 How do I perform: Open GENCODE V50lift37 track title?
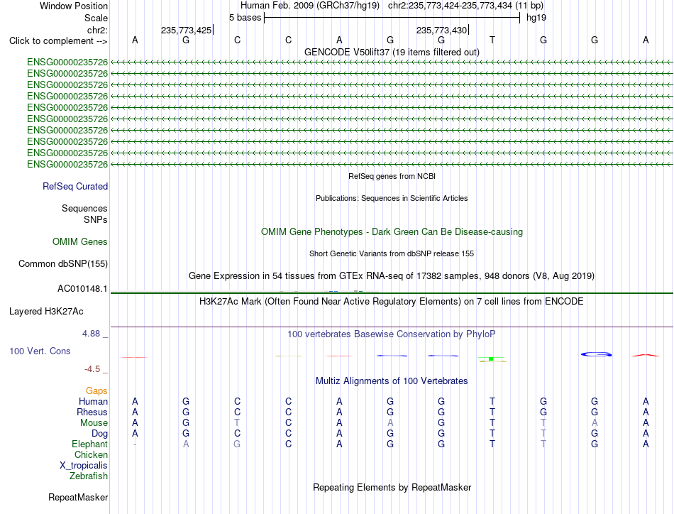(x=392, y=52)
